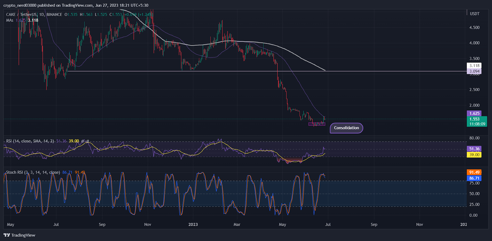
Task: Click the orange 91.49 Stoch RSI axis tag
Action: point(474,172)
